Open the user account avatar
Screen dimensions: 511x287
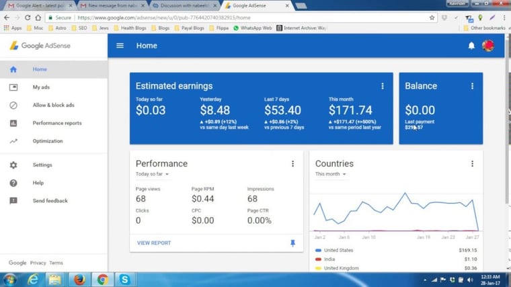tap(488, 46)
